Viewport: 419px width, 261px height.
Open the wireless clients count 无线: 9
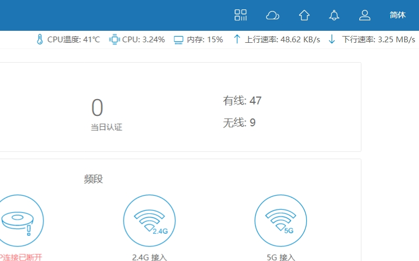coord(239,123)
